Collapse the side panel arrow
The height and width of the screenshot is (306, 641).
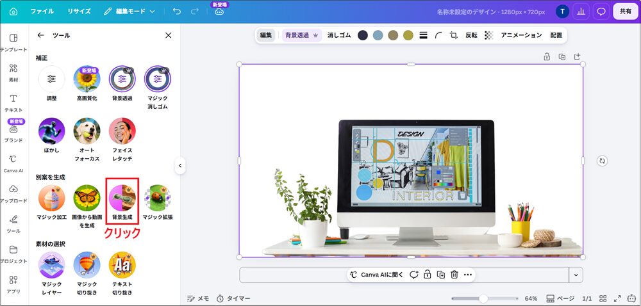point(180,166)
